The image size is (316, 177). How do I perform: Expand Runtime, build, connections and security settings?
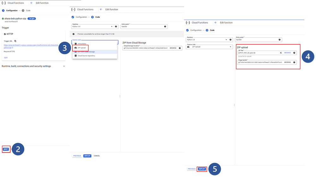coord(33,66)
